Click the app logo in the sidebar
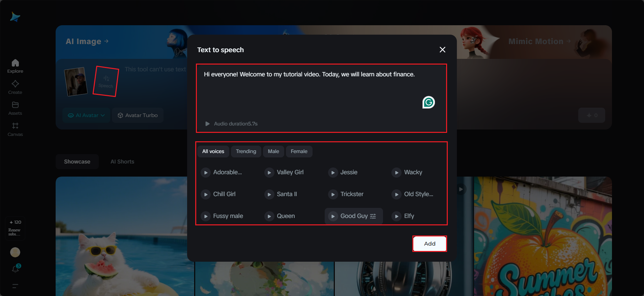 pyautogui.click(x=15, y=17)
